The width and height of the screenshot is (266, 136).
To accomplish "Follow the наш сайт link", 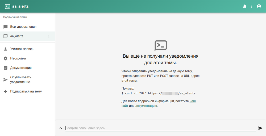I will pos(192,101).
